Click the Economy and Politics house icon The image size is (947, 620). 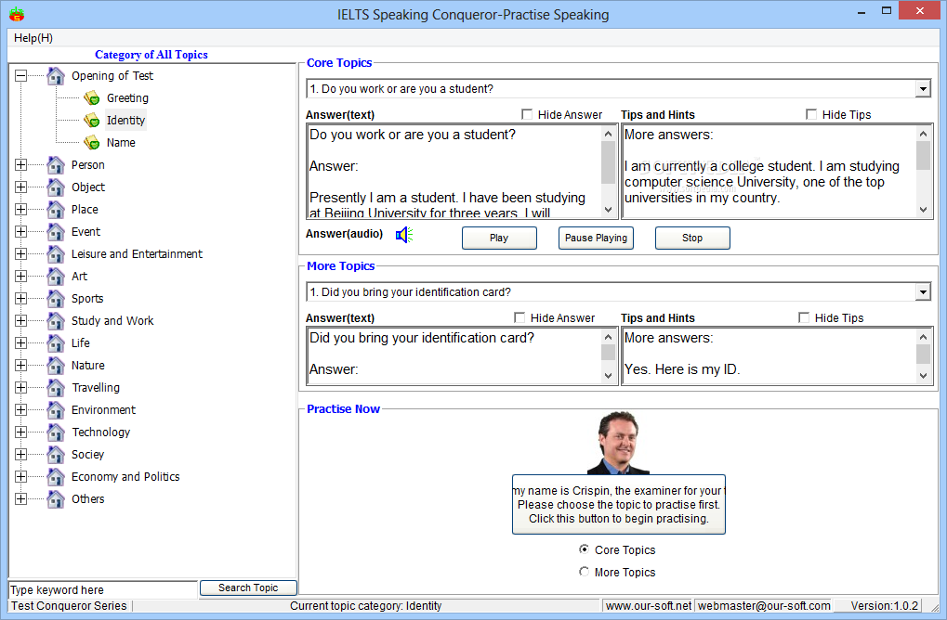(x=56, y=476)
